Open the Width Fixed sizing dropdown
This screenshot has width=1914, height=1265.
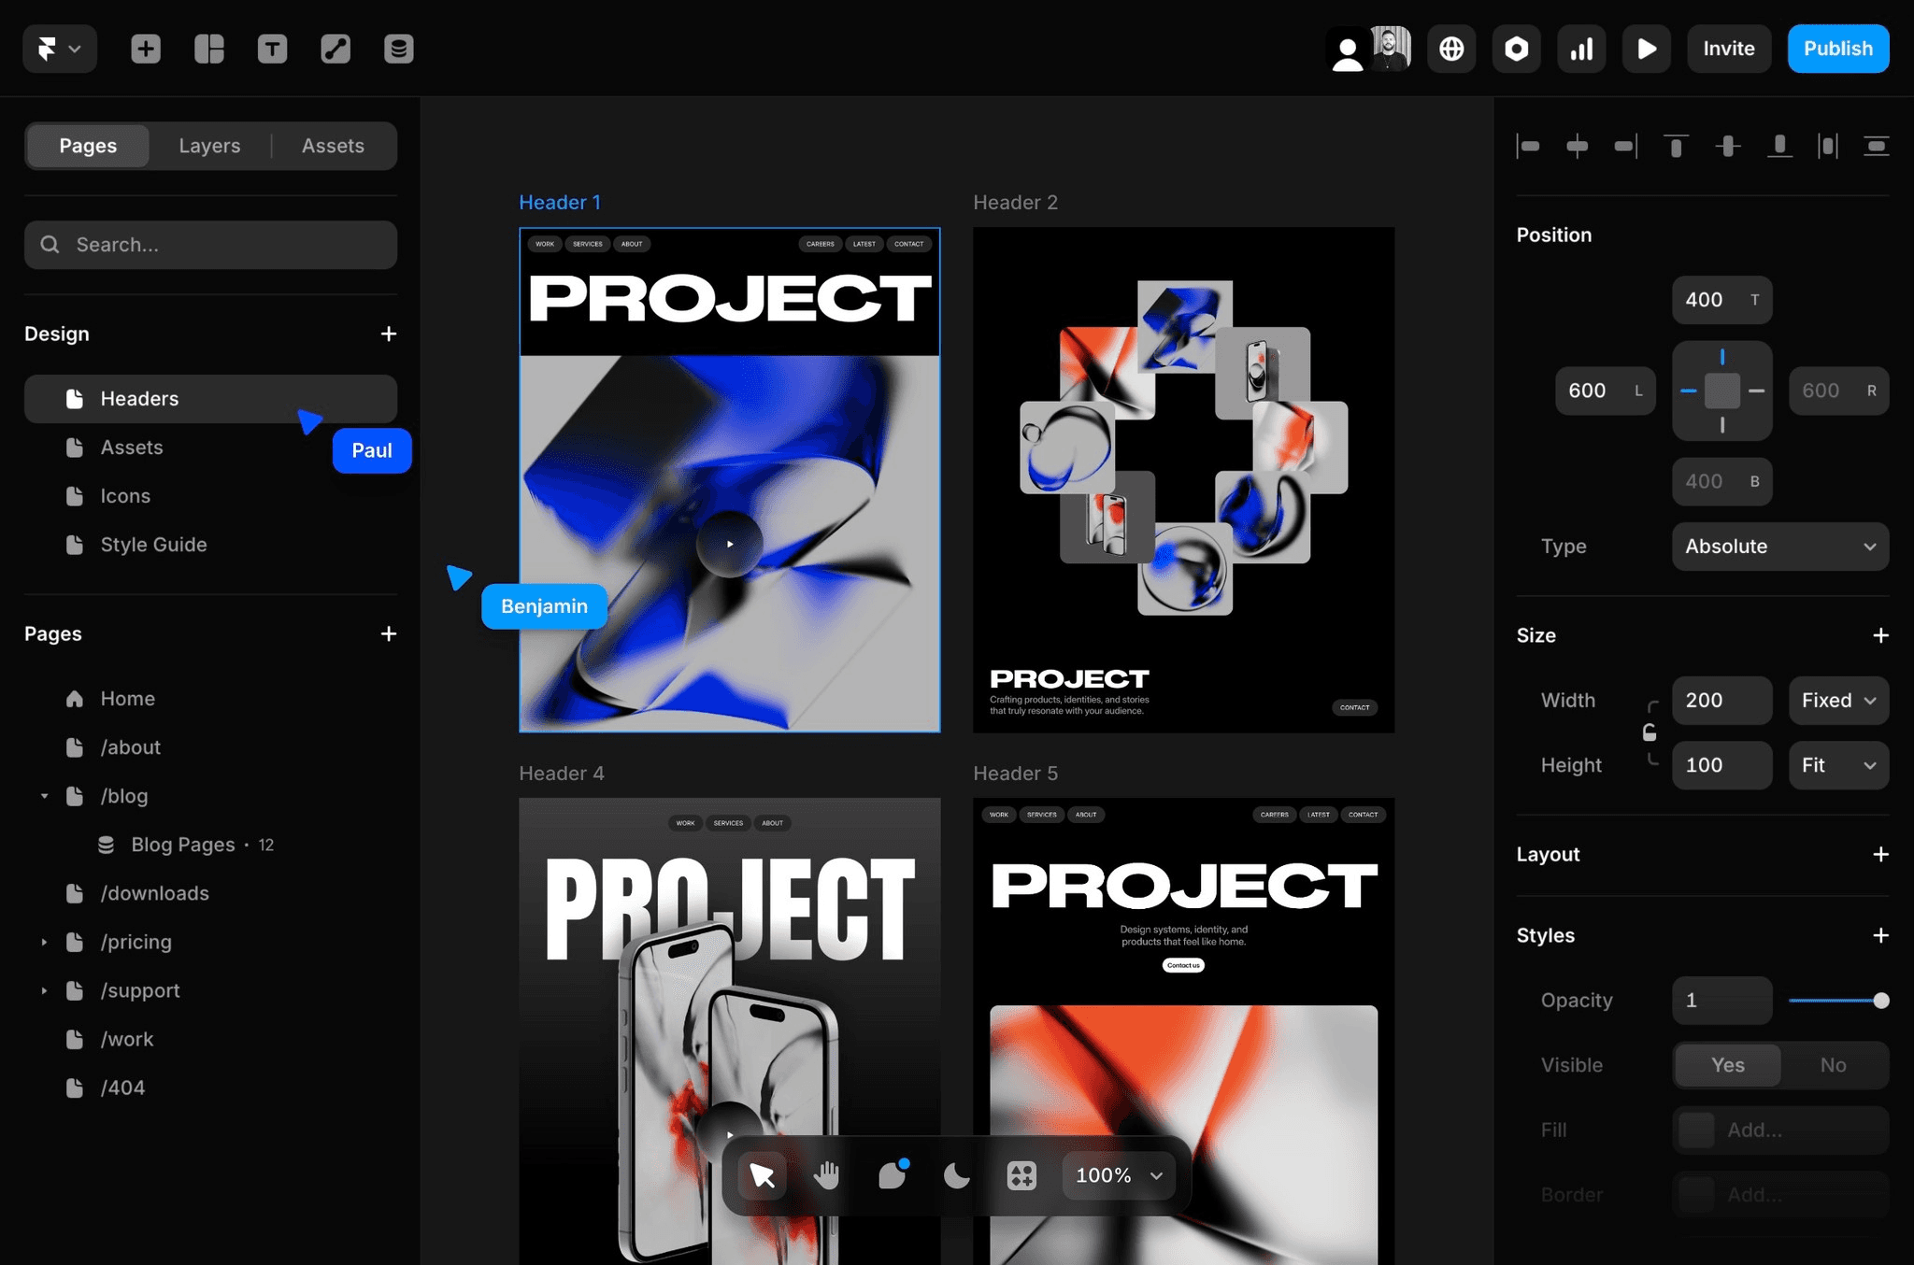[x=1838, y=701]
